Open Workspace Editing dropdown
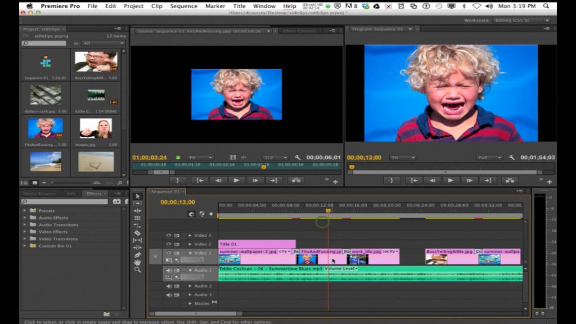The image size is (576, 324). (x=521, y=20)
